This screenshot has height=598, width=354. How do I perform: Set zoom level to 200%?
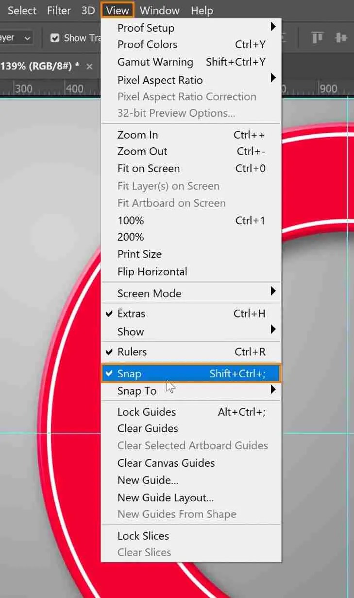(x=130, y=237)
